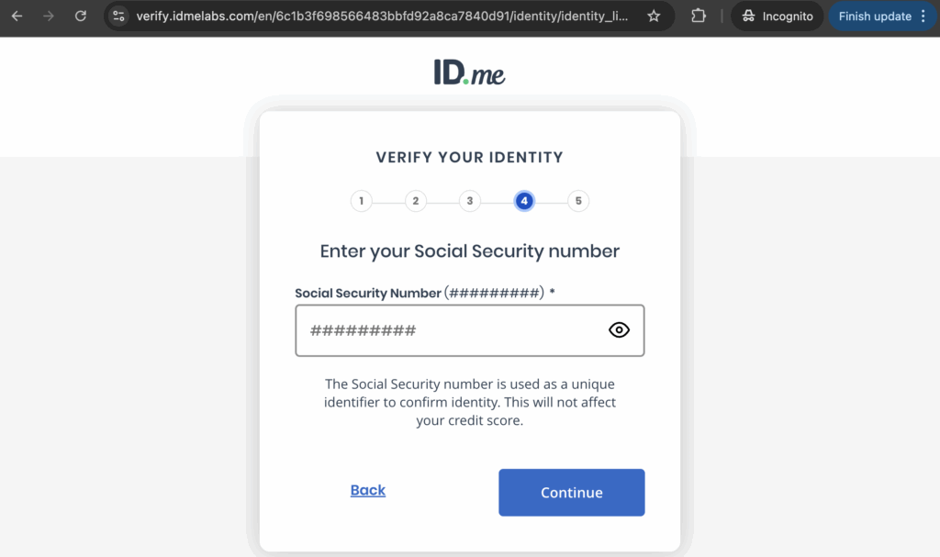Click the Back link
The width and height of the screenshot is (940, 557).
(367, 490)
